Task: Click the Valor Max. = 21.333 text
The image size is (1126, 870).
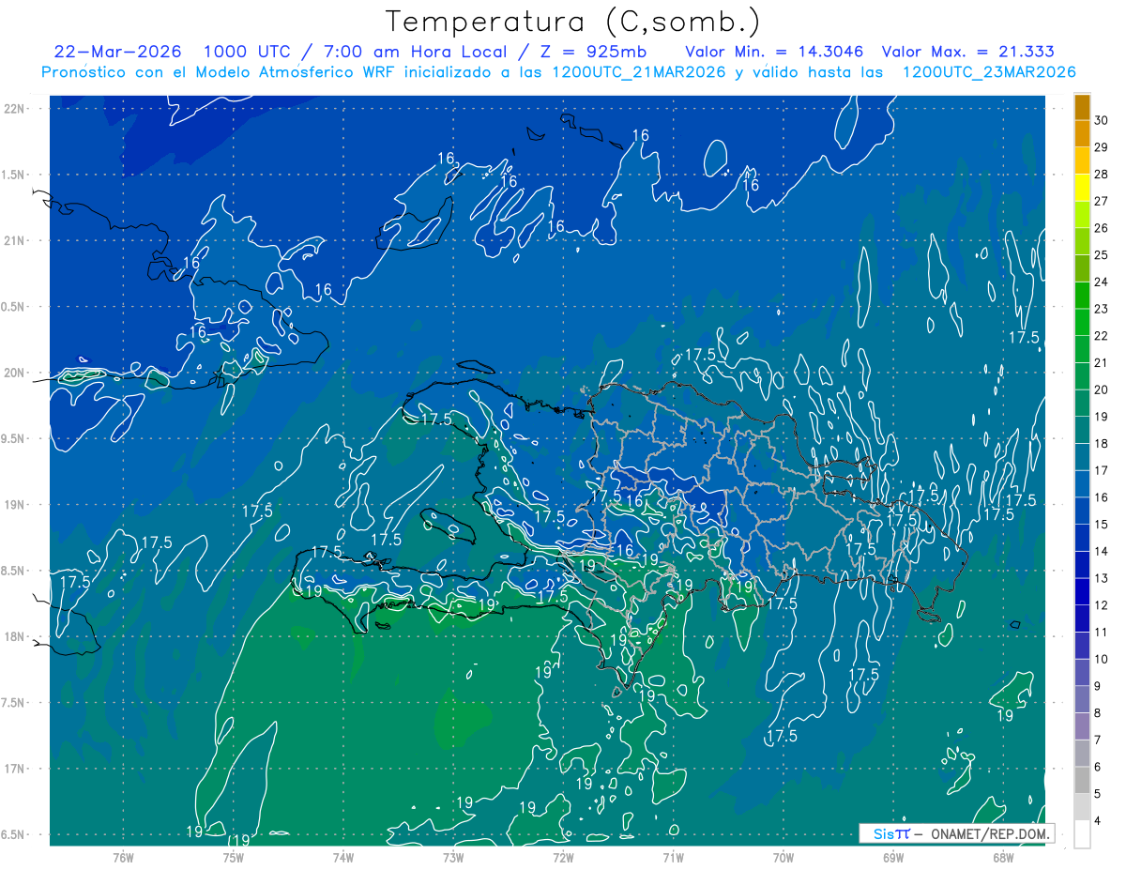Action: [x=967, y=52]
